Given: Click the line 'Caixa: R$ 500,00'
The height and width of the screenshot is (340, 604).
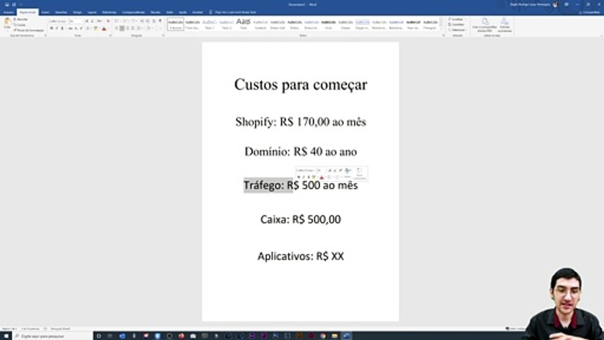Looking at the screenshot, I should [x=301, y=220].
